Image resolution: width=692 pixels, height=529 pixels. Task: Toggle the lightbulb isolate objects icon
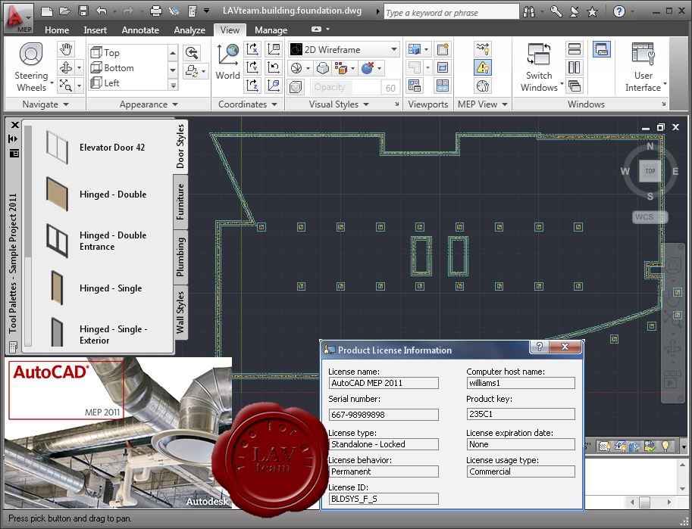[665, 446]
